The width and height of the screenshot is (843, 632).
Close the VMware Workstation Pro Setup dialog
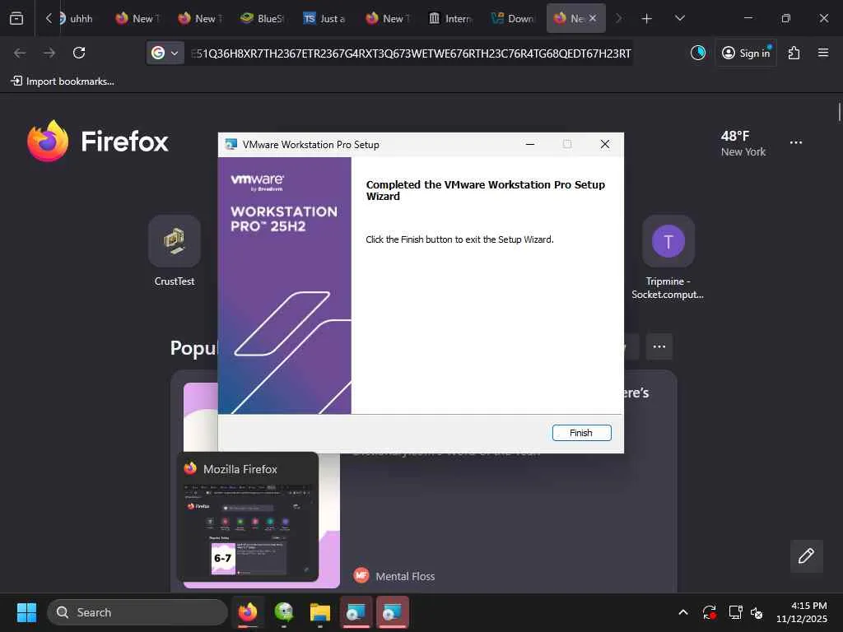coord(605,144)
